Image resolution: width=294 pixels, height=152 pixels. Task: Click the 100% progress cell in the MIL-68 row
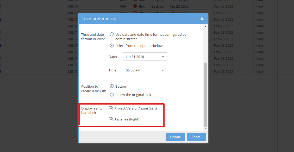[x=122, y=6]
